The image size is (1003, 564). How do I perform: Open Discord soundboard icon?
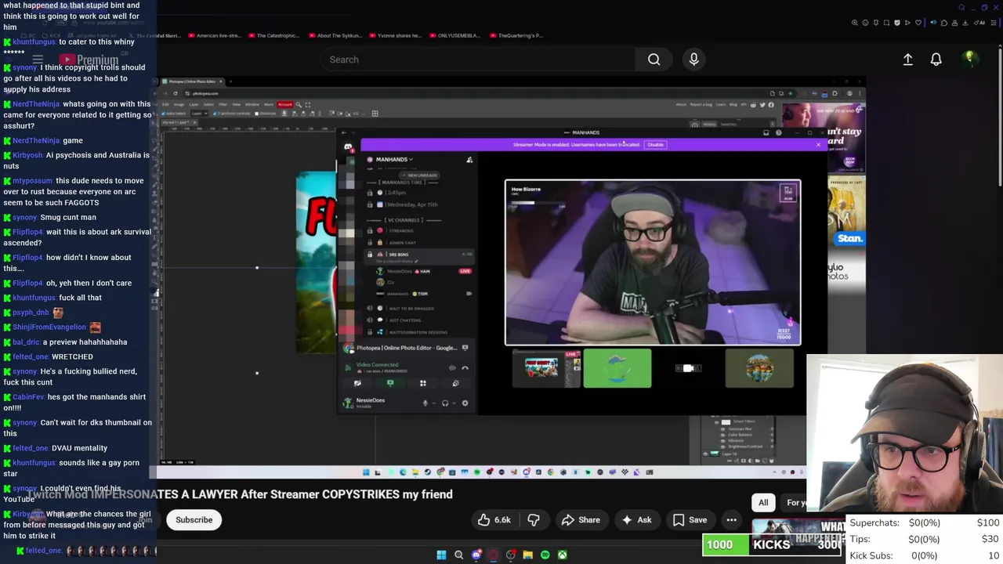[455, 383]
